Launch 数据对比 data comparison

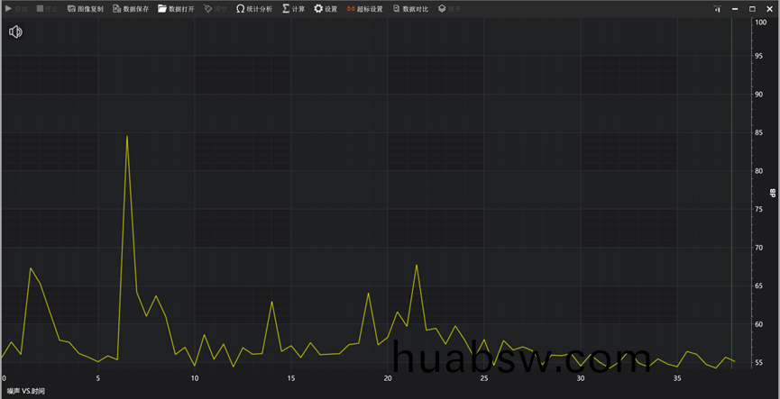410,8
